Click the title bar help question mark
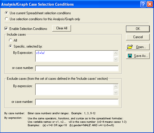The width and height of the screenshot is (154, 133). [x=143, y=4]
